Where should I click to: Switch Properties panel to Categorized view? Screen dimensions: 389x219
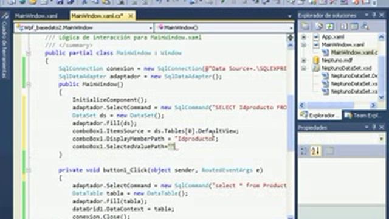304,151
